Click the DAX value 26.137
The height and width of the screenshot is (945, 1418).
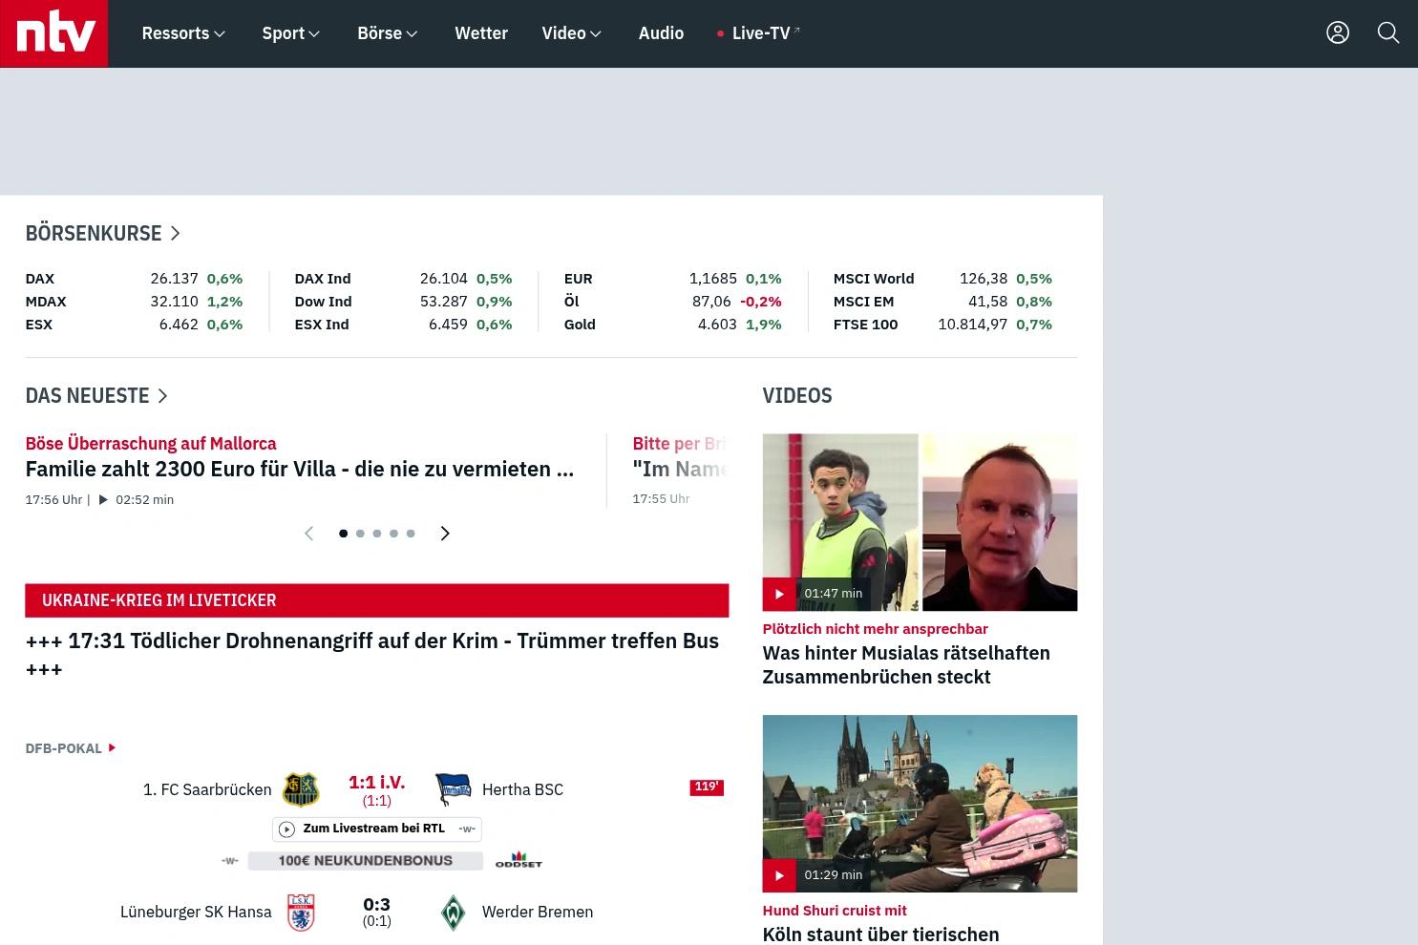tap(174, 279)
